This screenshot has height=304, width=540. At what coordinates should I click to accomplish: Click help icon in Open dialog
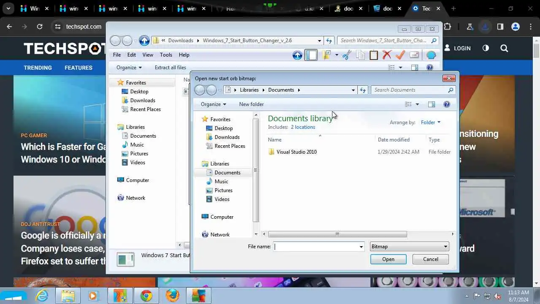coord(447,104)
